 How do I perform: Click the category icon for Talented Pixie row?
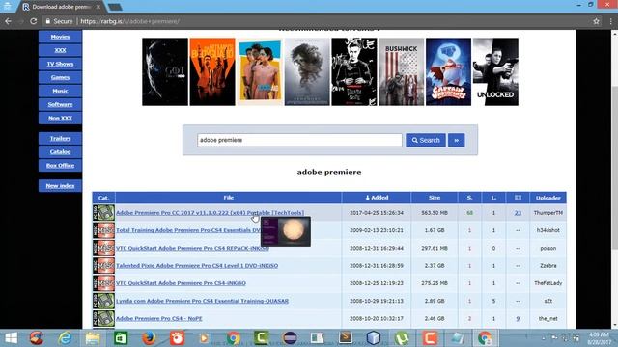click(103, 266)
